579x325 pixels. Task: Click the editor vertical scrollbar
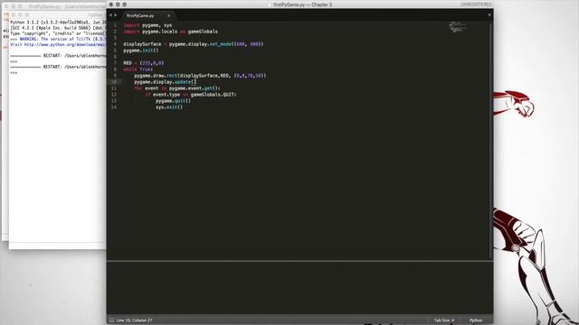pos(490,140)
